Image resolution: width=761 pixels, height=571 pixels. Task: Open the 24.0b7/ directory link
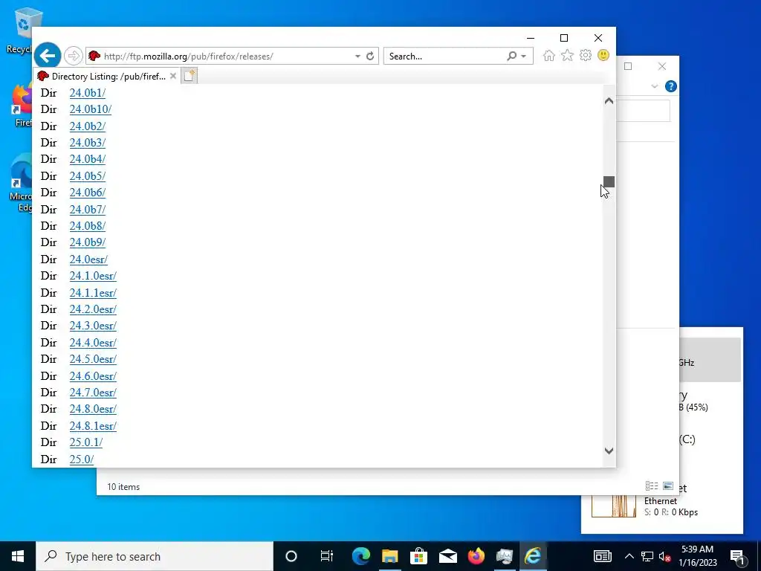click(88, 210)
